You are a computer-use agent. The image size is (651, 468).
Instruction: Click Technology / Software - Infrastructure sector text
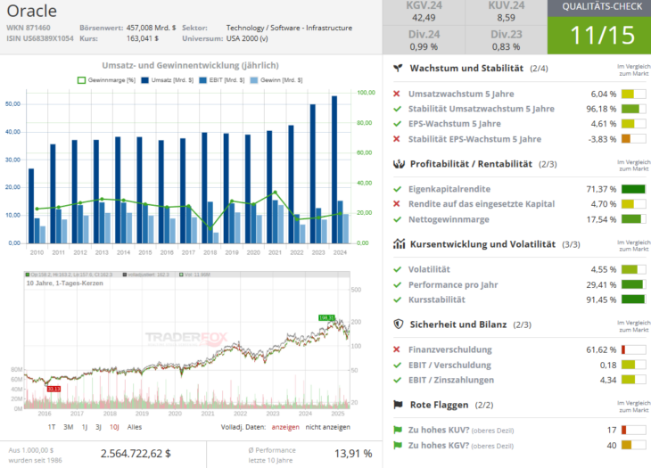click(289, 28)
